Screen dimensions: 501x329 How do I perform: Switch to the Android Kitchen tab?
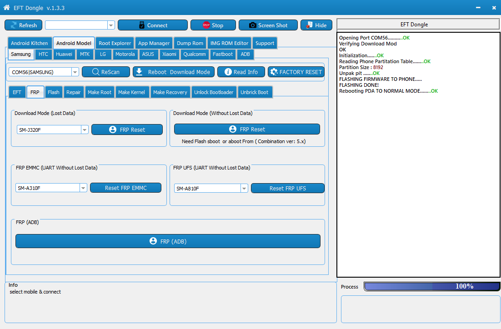(29, 43)
